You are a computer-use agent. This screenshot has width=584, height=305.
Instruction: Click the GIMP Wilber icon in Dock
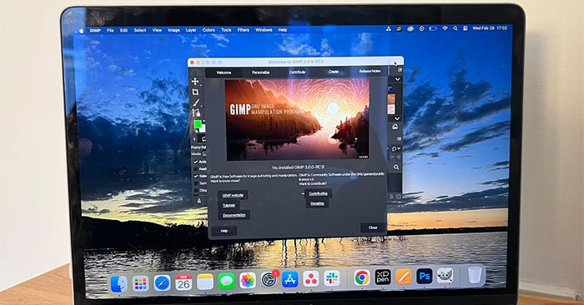(445, 276)
